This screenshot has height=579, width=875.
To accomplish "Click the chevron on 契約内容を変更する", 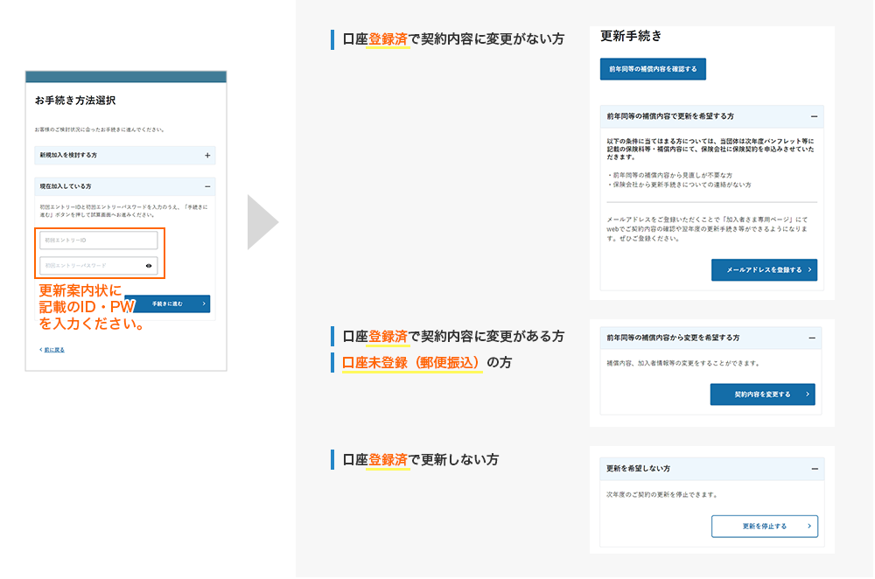I will click(x=807, y=394).
